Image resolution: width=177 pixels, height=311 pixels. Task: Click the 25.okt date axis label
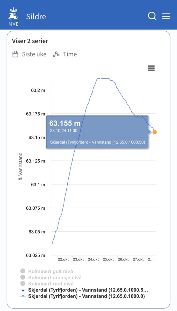click(108, 259)
